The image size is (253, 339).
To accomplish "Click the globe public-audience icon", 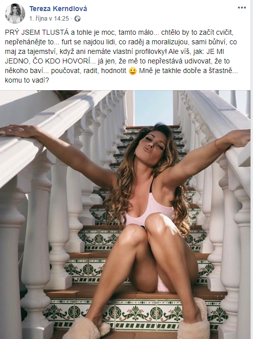I will 77,19.
